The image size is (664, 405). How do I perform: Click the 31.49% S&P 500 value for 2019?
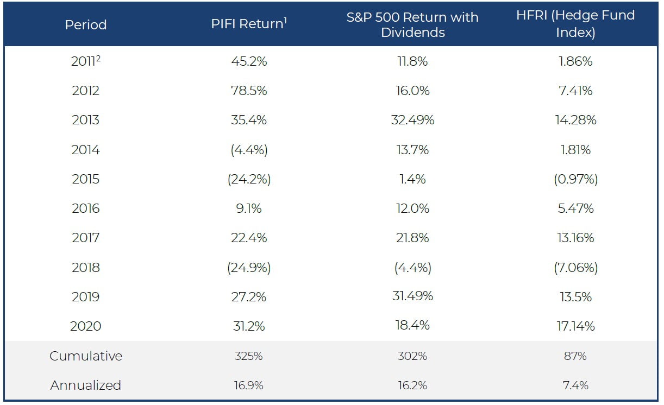coord(412,297)
